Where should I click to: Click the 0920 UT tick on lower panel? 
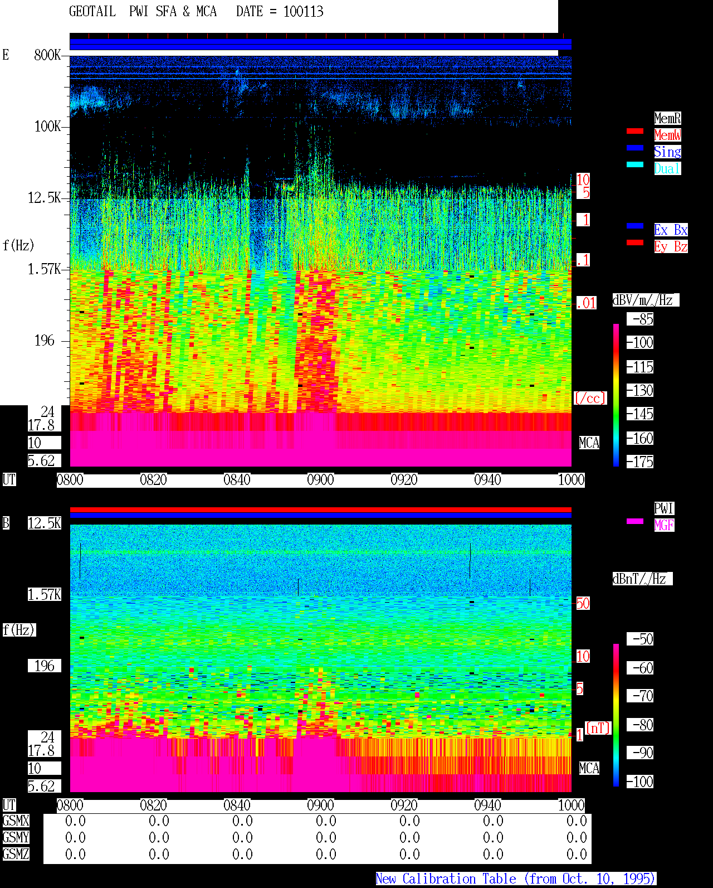[x=404, y=805]
